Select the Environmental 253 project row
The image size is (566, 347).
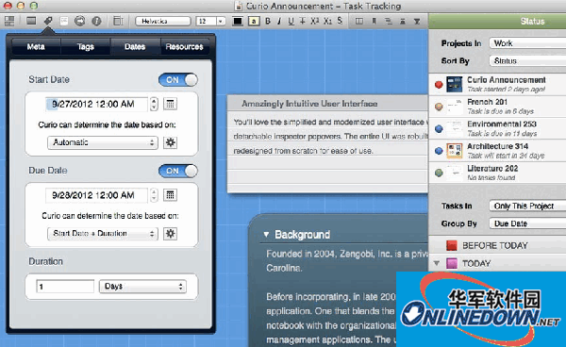pos(497,129)
